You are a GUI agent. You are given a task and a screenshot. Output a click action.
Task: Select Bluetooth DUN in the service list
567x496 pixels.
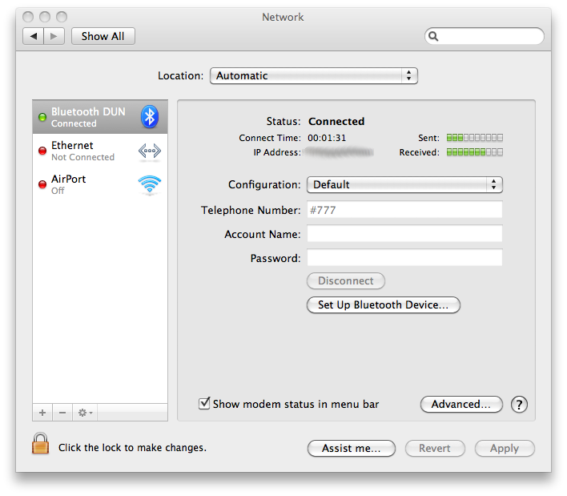(100, 117)
